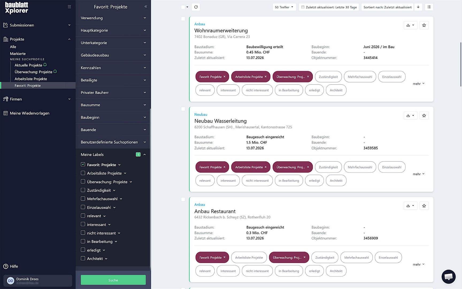Expand the Bausumme filter section
The width and height of the screenshot is (462, 289).
tap(113, 105)
